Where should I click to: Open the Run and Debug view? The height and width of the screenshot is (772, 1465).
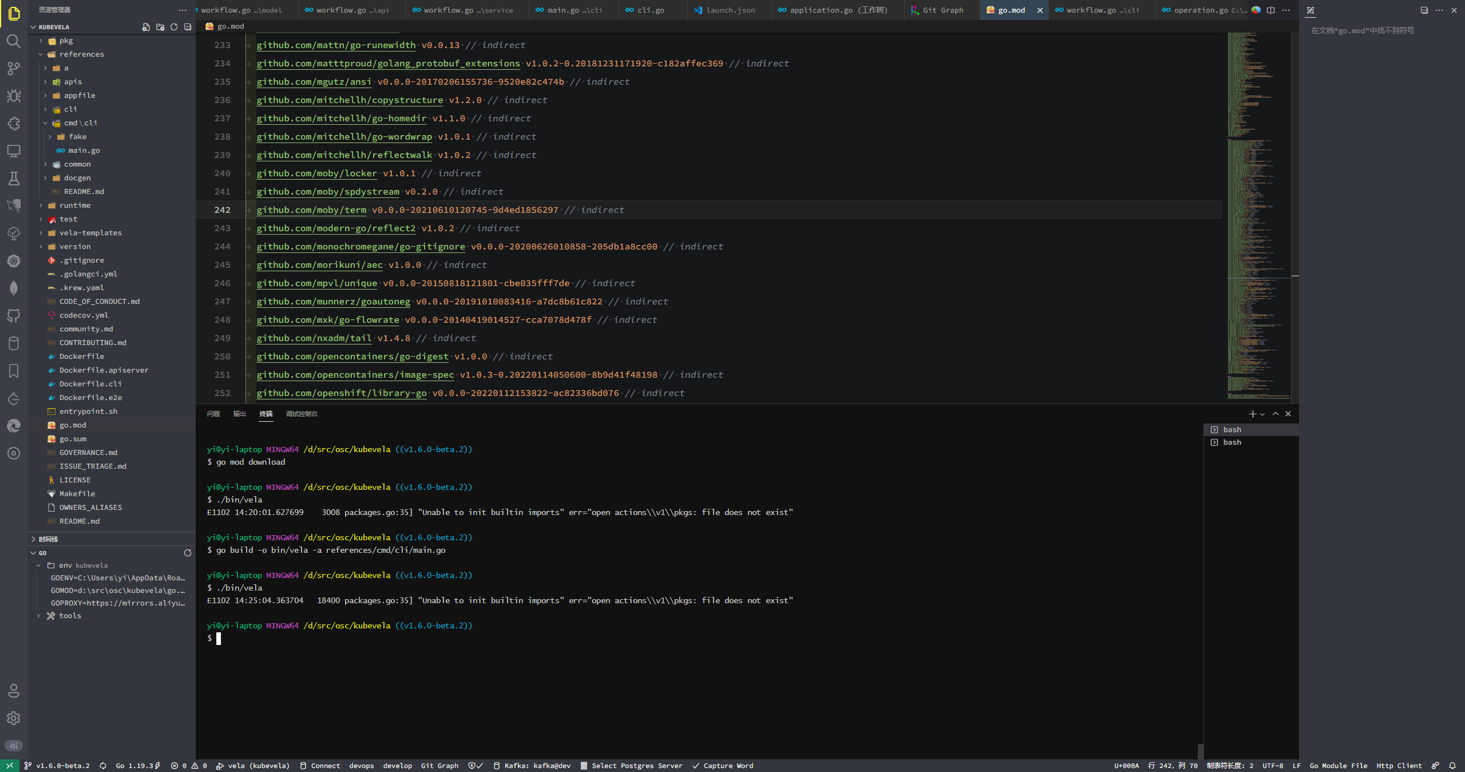coord(14,96)
